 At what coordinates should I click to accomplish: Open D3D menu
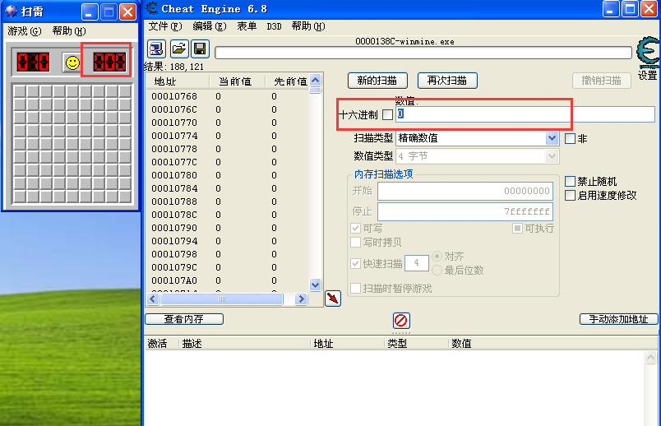274,26
